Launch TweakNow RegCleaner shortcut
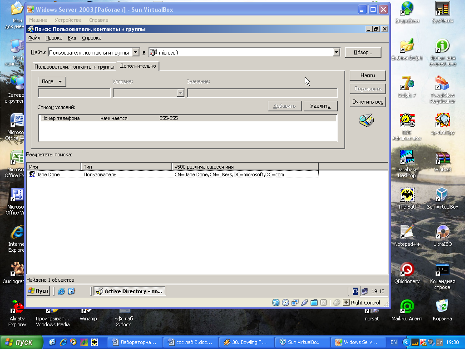Image resolution: width=465 pixels, height=349 pixels. tap(442, 89)
